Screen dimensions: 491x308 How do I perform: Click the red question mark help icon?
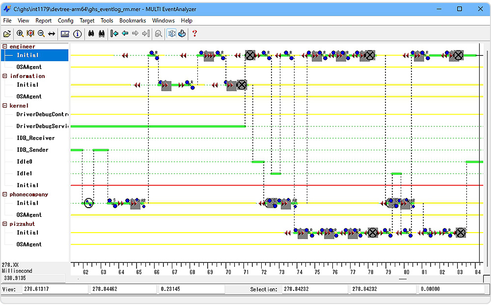coord(194,33)
